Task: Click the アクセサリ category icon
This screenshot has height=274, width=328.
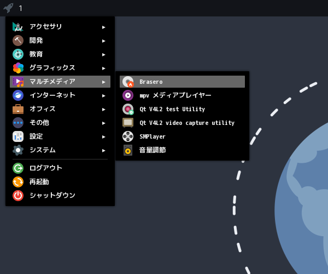Action: 18,27
